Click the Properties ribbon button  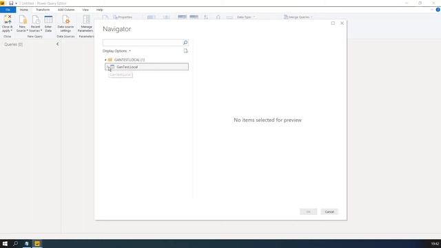123,17
